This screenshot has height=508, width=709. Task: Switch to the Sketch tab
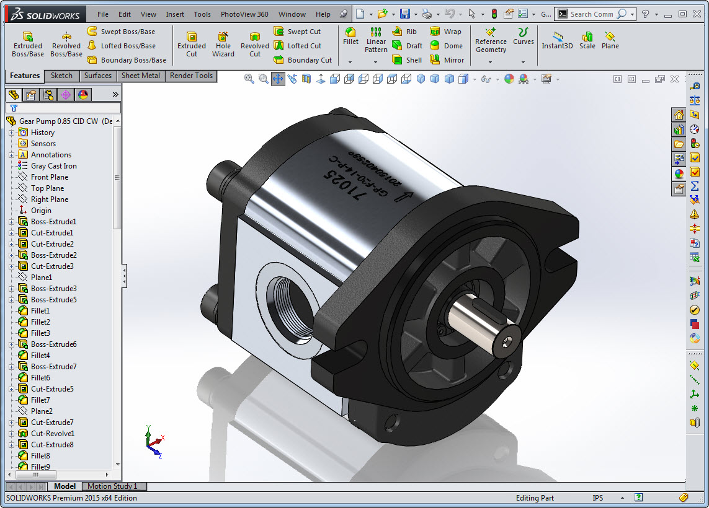tap(61, 76)
